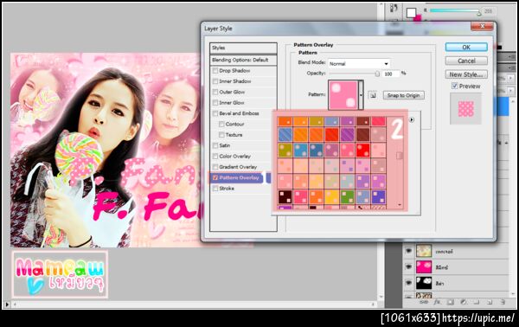This screenshot has width=519, height=327.
Task: Turn on Inner Glow effect
Action: pyautogui.click(x=215, y=103)
